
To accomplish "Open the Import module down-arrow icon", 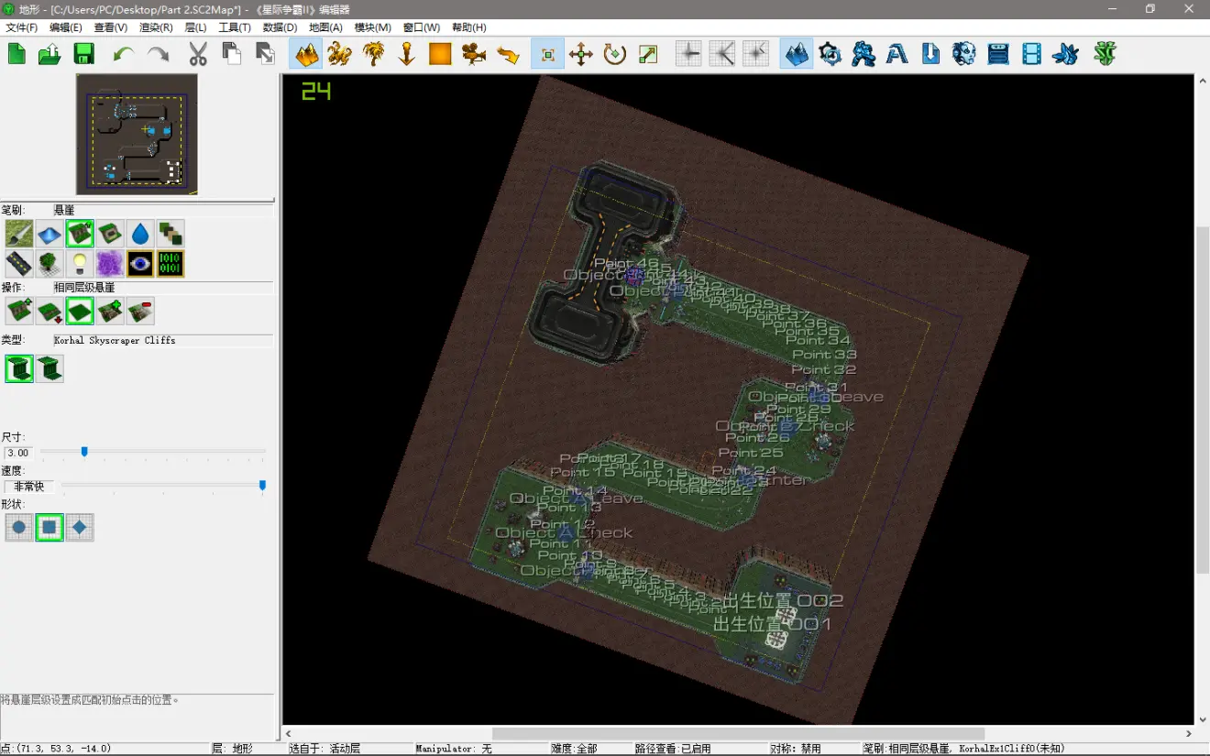I will click(x=931, y=54).
